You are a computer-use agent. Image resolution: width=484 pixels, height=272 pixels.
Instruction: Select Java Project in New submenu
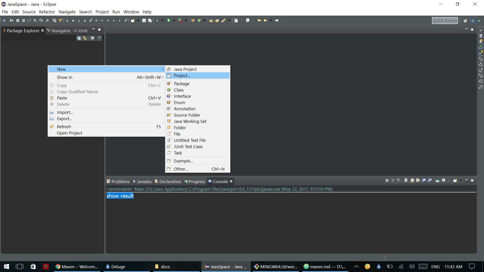pyautogui.click(x=198, y=69)
